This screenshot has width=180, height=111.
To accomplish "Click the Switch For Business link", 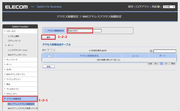I will point(49,7).
